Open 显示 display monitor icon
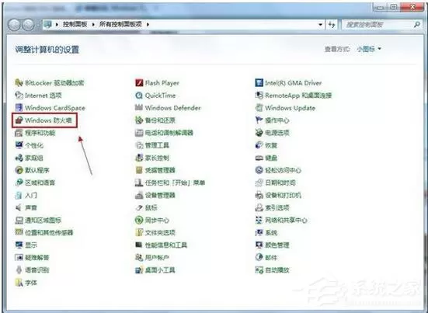This screenshot has height=313, width=428. 19,245
